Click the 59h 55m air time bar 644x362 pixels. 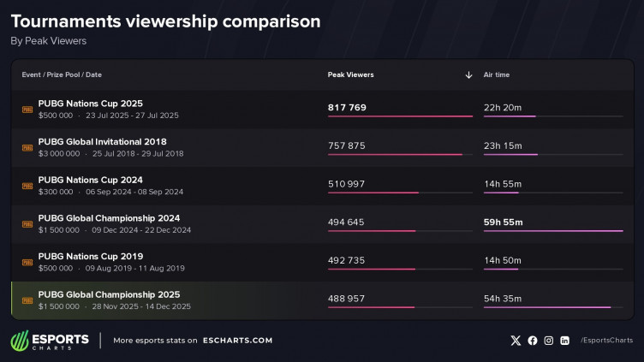point(552,230)
